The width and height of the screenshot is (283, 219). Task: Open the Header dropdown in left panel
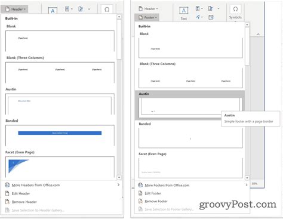coord(15,9)
